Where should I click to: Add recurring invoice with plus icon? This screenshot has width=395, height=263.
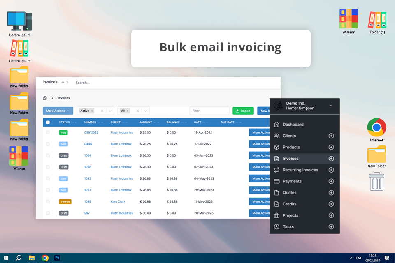click(x=331, y=170)
